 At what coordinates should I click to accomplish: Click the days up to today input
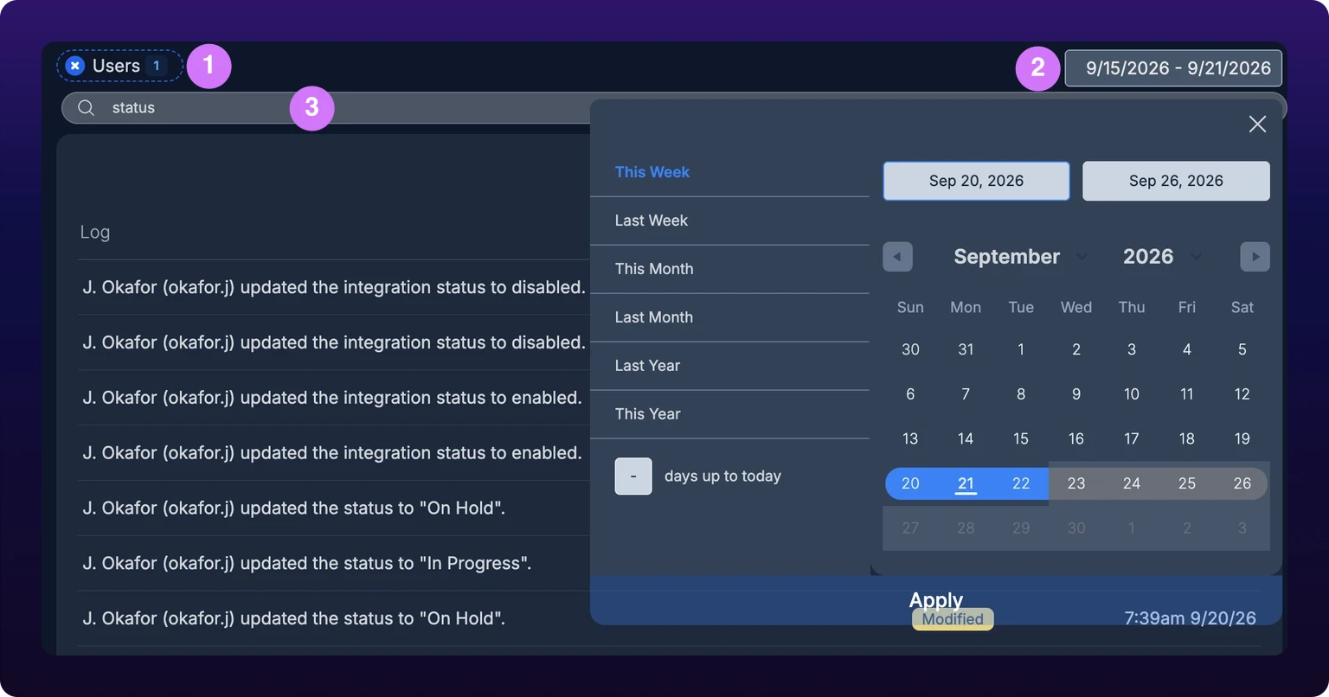click(633, 476)
